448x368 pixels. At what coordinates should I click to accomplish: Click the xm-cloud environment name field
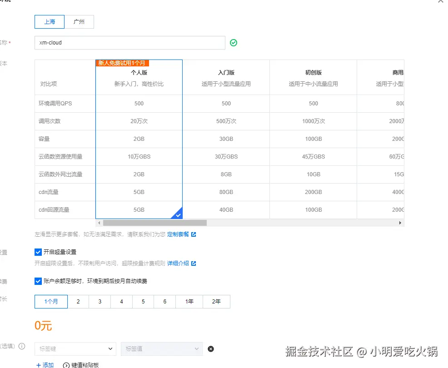pos(129,43)
